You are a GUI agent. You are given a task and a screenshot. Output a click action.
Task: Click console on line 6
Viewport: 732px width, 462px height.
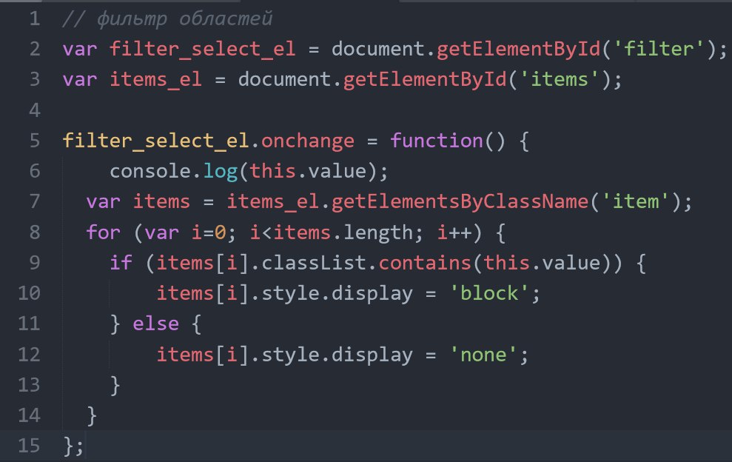[150, 172]
